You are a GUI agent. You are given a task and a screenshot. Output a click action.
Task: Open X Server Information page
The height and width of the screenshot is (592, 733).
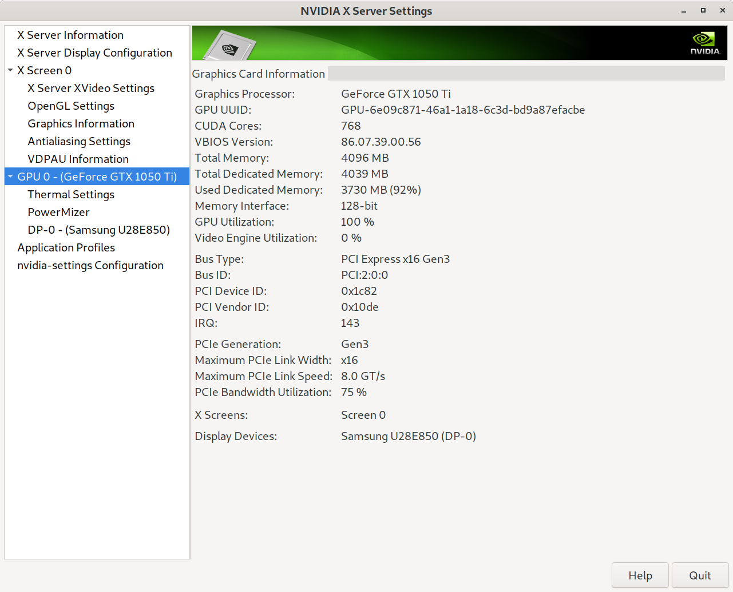[x=70, y=35]
